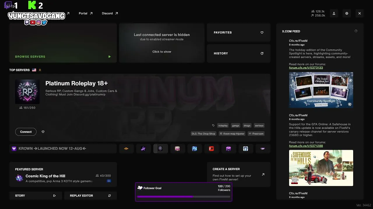This screenshot has height=209, width=373.
Task: Click the X.com Feed help icon
Action: coord(356,31)
